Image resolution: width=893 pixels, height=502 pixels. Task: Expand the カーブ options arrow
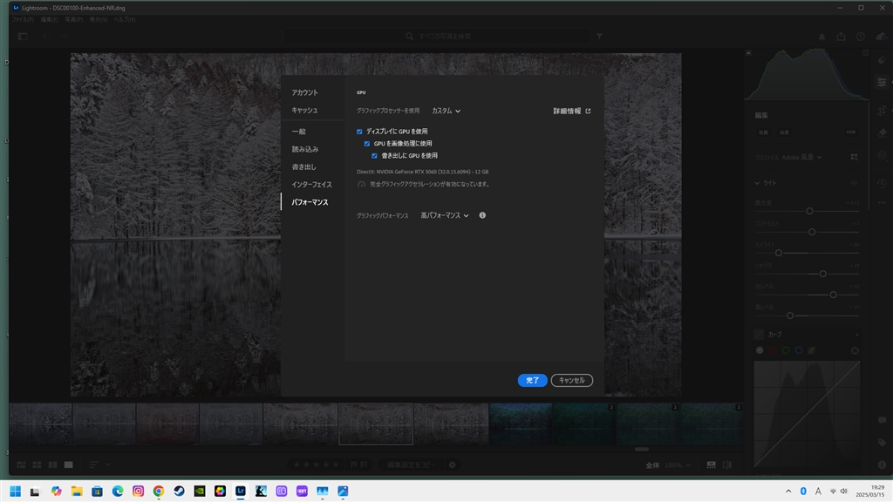coord(856,335)
